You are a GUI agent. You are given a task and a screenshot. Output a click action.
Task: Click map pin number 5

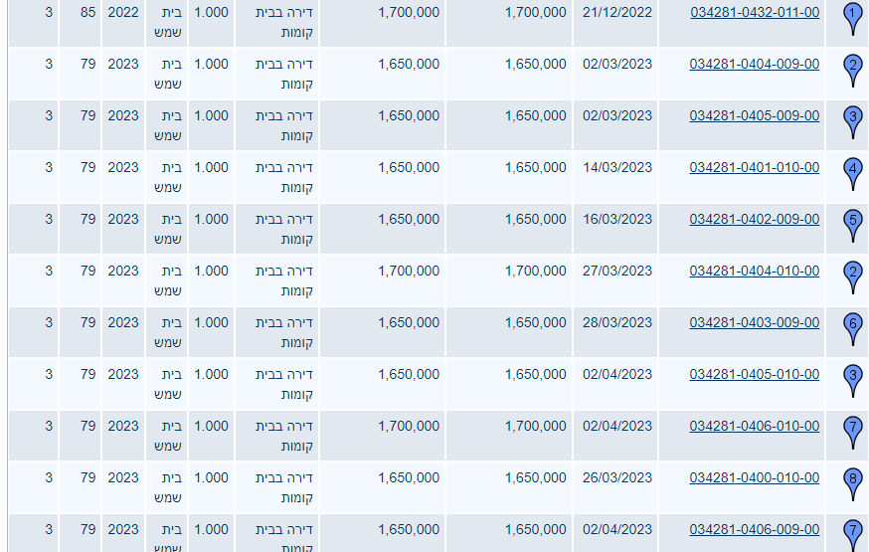pos(852,223)
